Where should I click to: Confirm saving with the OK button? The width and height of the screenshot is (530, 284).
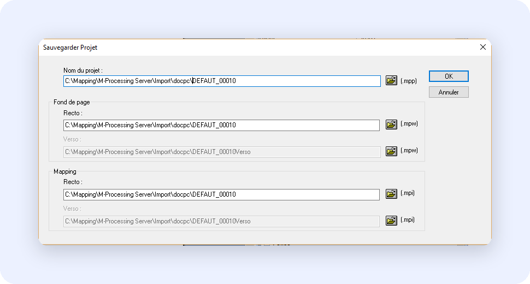tap(449, 76)
